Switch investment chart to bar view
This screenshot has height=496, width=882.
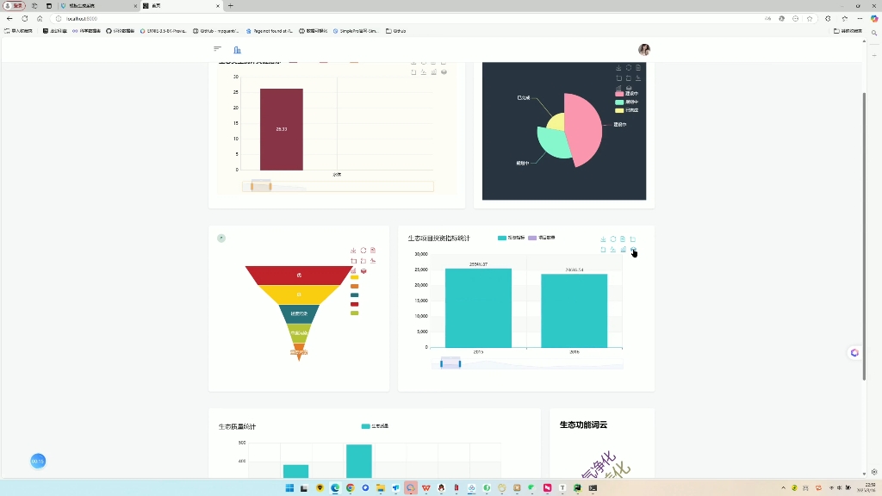624,249
